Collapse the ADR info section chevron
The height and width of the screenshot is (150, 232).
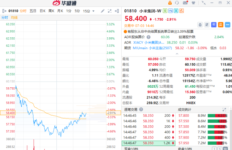(x=177, y=54)
